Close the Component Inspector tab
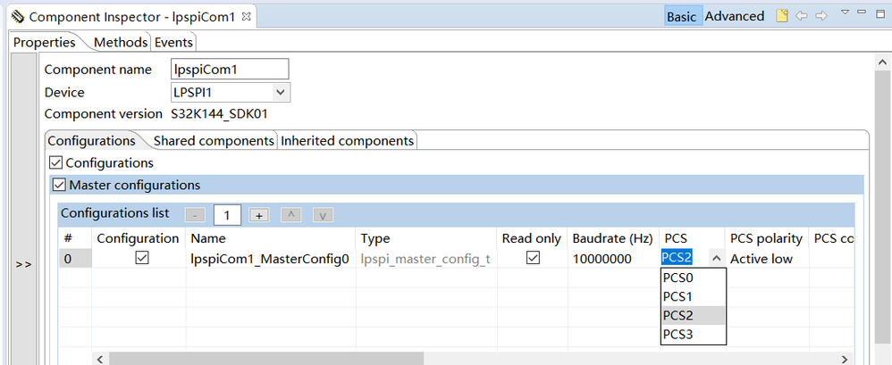 [247, 17]
